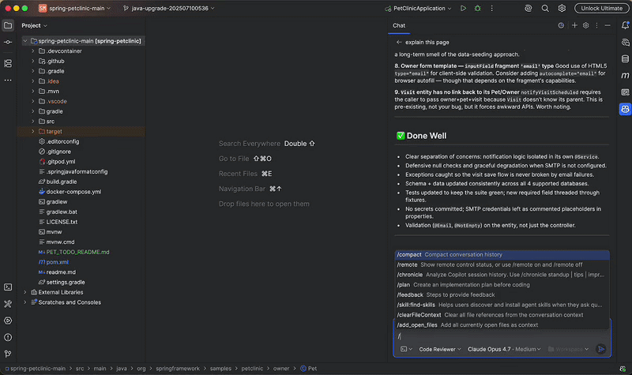
Task: Start a new chat with plus icon
Action: 574,25
